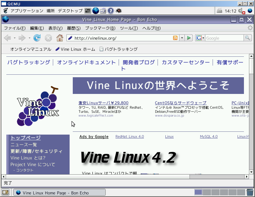The image size is (255, 197).
Task: Click the RSS feed icon in address bar
Action: (x=175, y=38)
